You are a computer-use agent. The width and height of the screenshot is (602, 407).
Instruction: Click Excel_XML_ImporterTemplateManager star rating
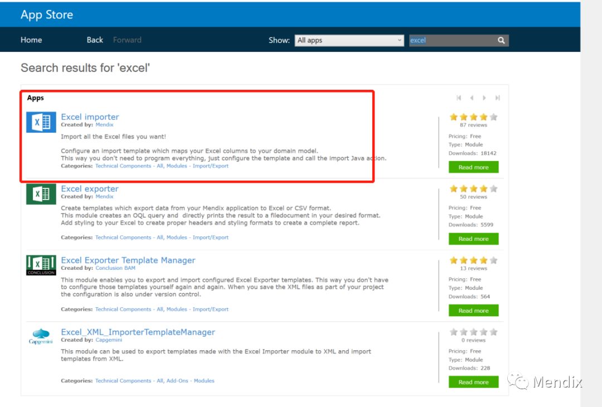pos(473,332)
